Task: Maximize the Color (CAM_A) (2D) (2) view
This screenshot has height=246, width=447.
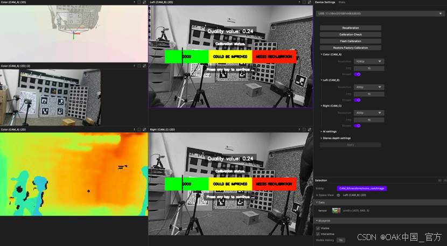Action: (x=144, y=66)
